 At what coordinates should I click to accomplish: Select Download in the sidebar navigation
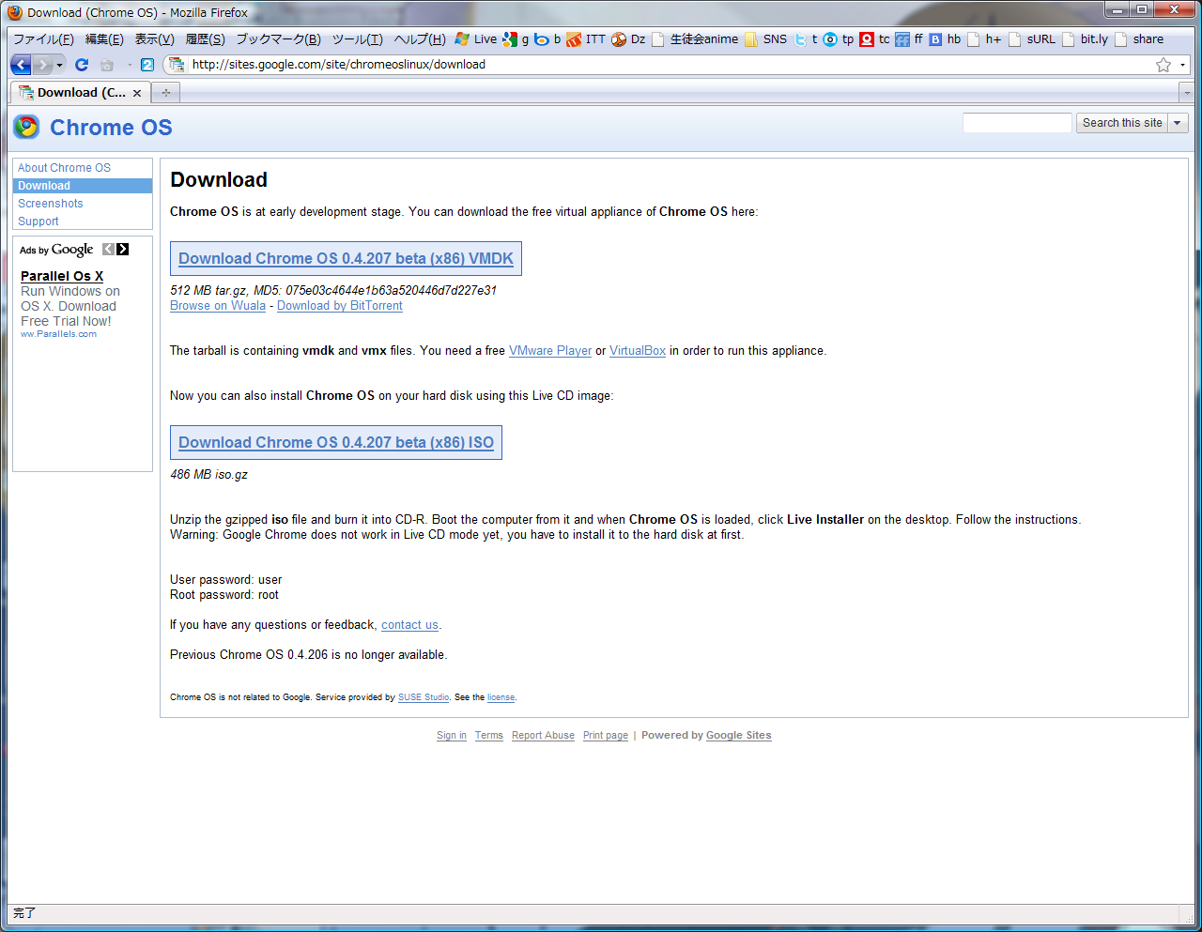click(83, 186)
